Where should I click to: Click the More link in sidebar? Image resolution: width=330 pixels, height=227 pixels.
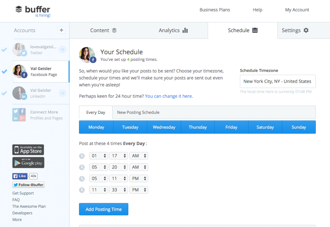coord(17,220)
